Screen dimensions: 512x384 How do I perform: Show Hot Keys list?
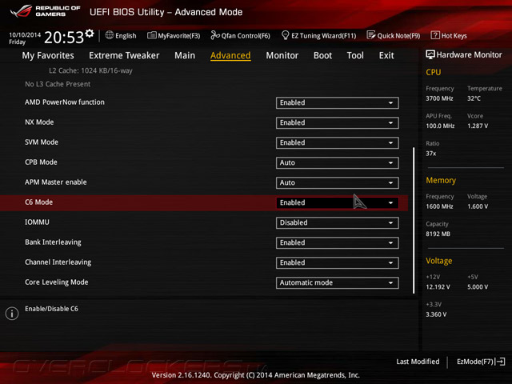click(x=449, y=35)
